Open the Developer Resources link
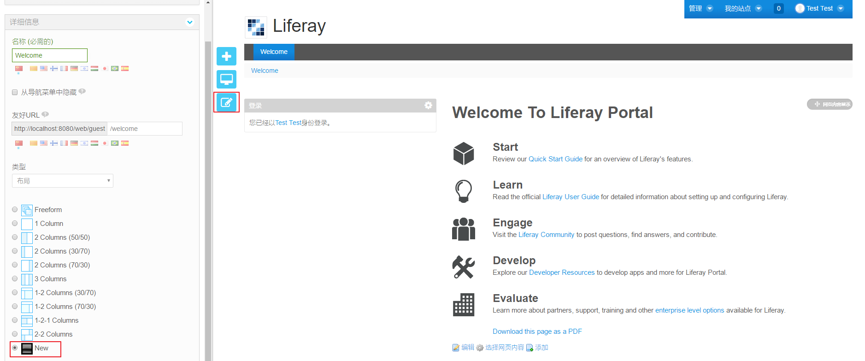 pyautogui.click(x=562, y=272)
